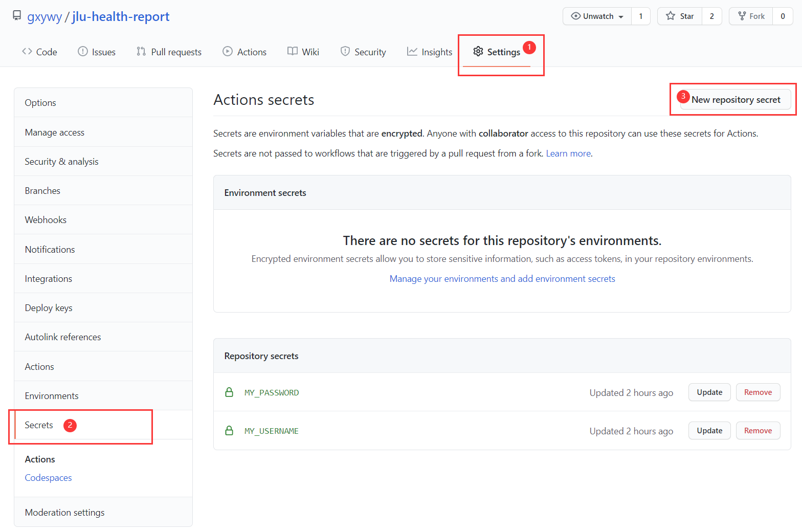Update the MY_PASSWORD secret
The height and width of the screenshot is (531, 802).
click(x=709, y=392)
